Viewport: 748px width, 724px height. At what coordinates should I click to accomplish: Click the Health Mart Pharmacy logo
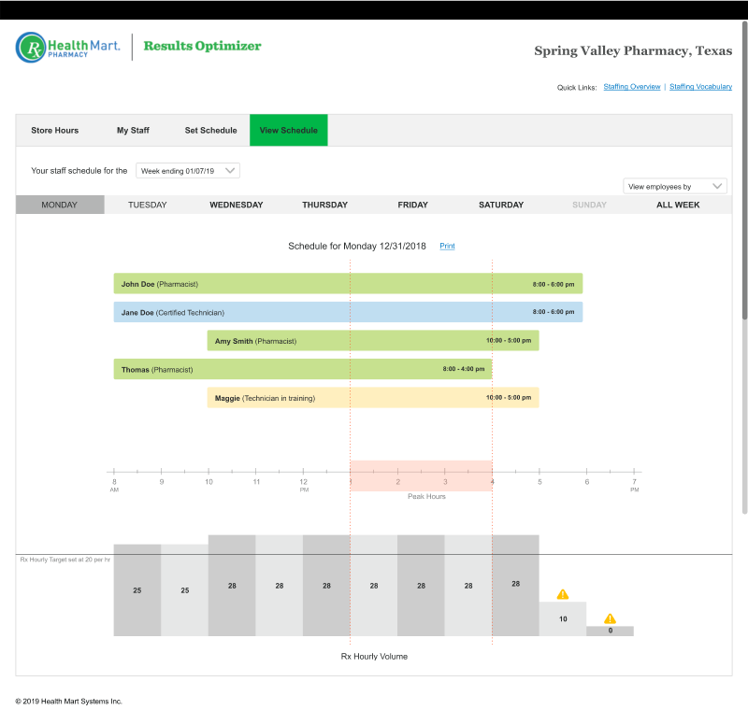click(x=67, y=48)
